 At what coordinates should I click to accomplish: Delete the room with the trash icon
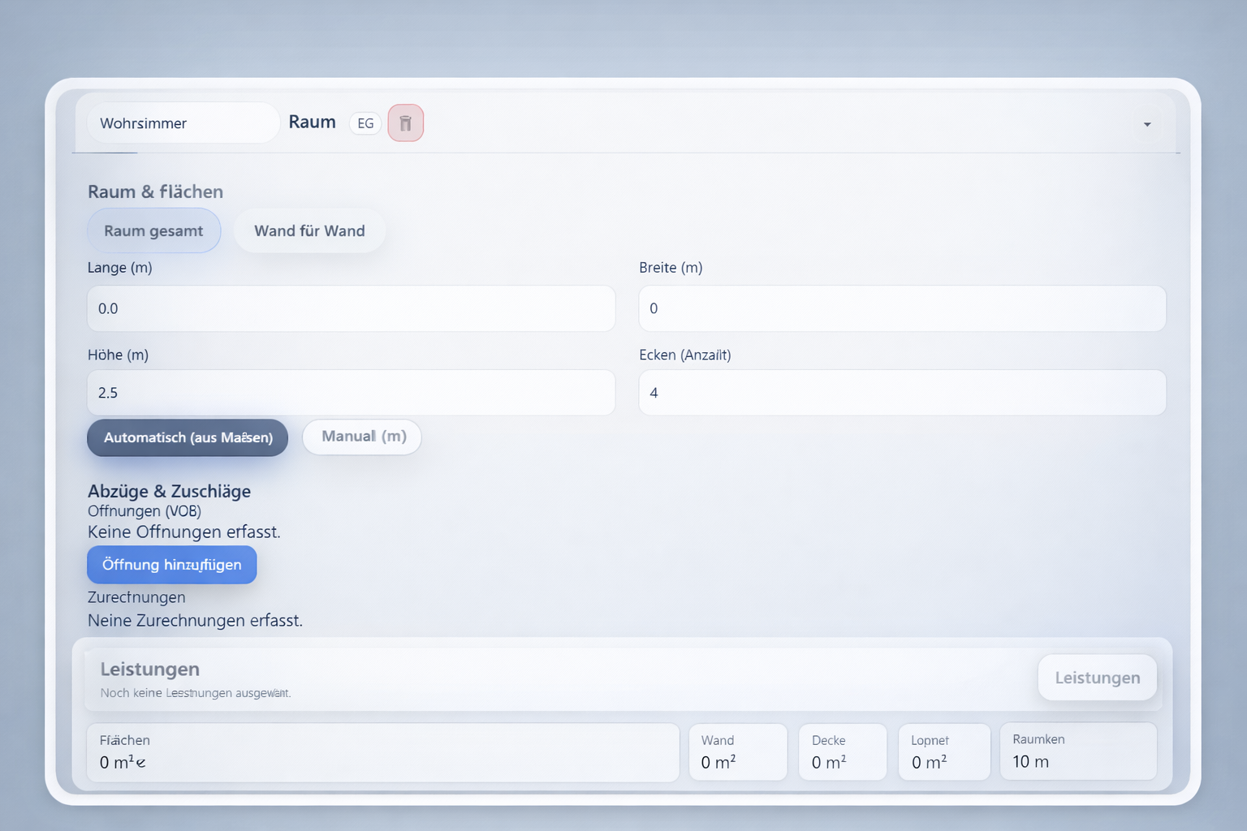(x=405, y=123)
